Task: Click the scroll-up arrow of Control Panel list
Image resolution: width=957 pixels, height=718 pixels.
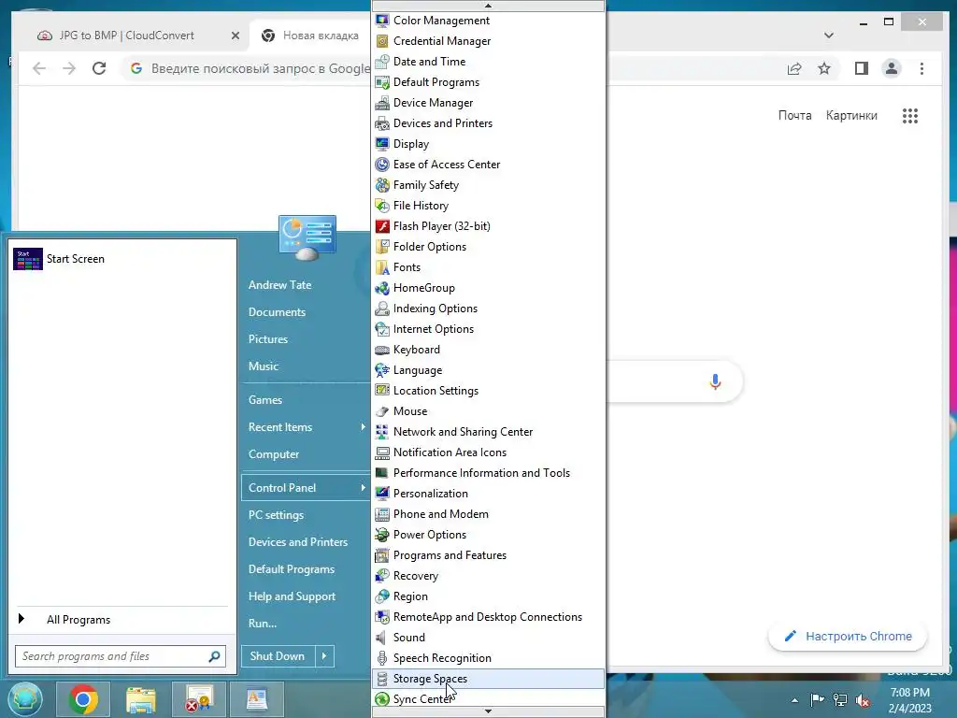Action: [x=488, y=6]
